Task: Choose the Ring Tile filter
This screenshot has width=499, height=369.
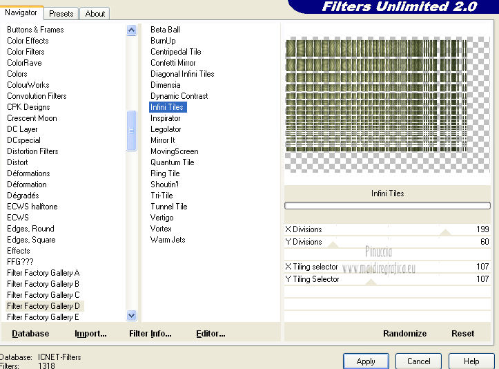Action: (x=165, y=173)
